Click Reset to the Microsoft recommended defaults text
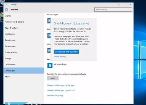Screen dimensions: 146x105 click(66, 74)
